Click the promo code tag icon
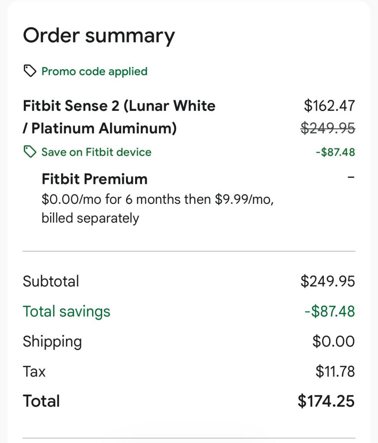The image size is (378, 443). [x=29, y=71]
